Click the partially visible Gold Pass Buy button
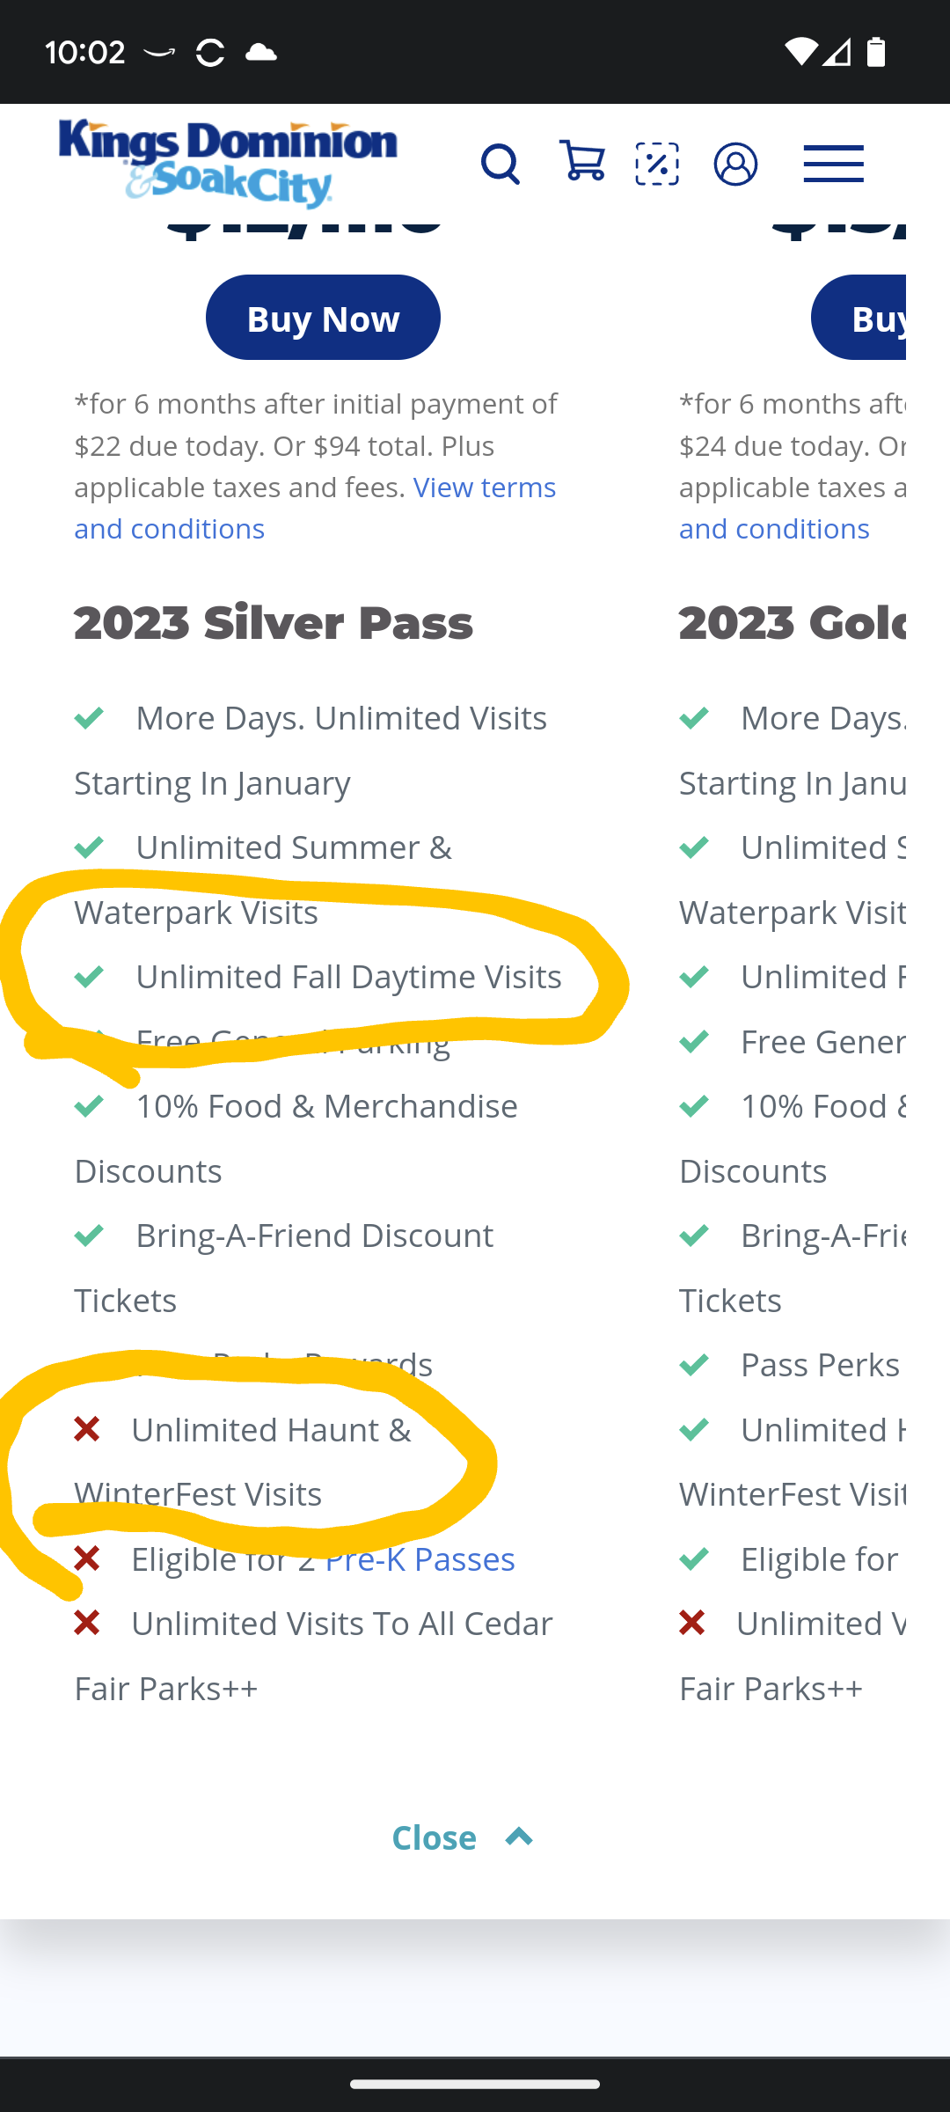This screenshot has width=950, height=2112. click(859, 318)
